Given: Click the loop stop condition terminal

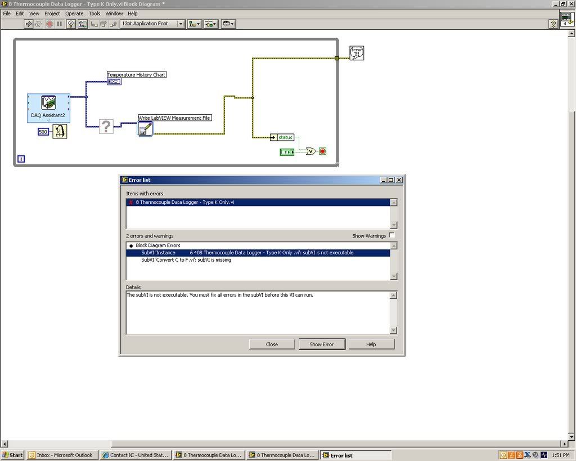Looking at the screenshot, I should 322,151.
